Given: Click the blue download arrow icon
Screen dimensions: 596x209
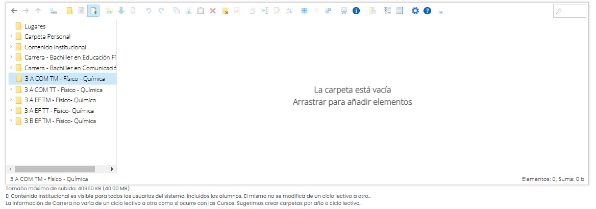Looking at the screenshot, I should (121, 11).
